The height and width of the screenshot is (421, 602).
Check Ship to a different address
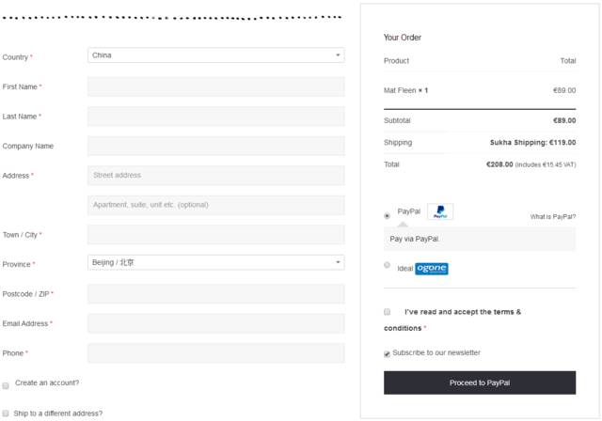[7, 413]
